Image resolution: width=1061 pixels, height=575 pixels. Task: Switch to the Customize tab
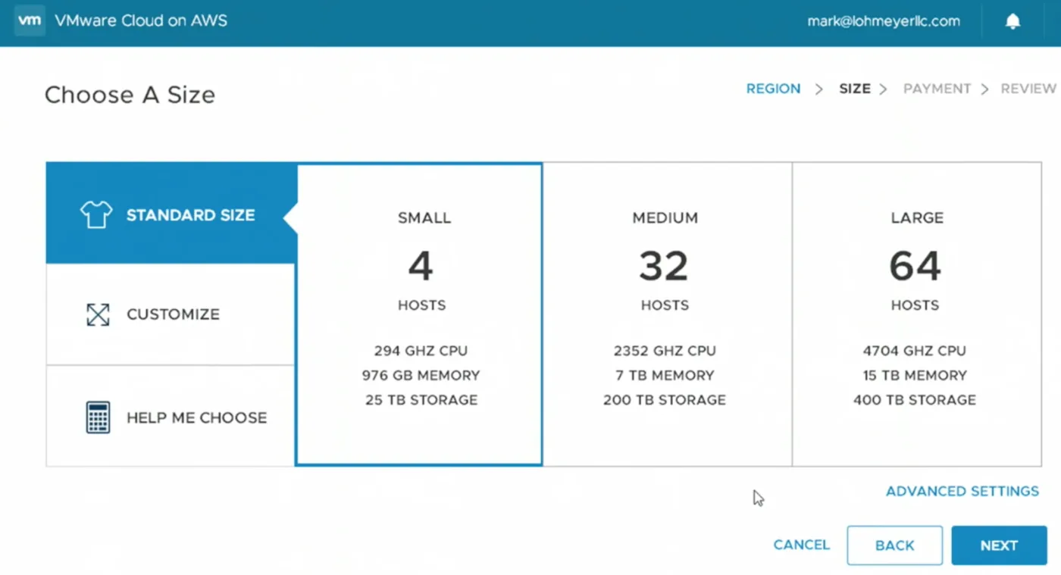[x=171, y=314]
